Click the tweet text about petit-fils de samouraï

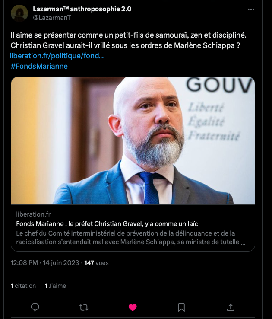tap(128, 40)
